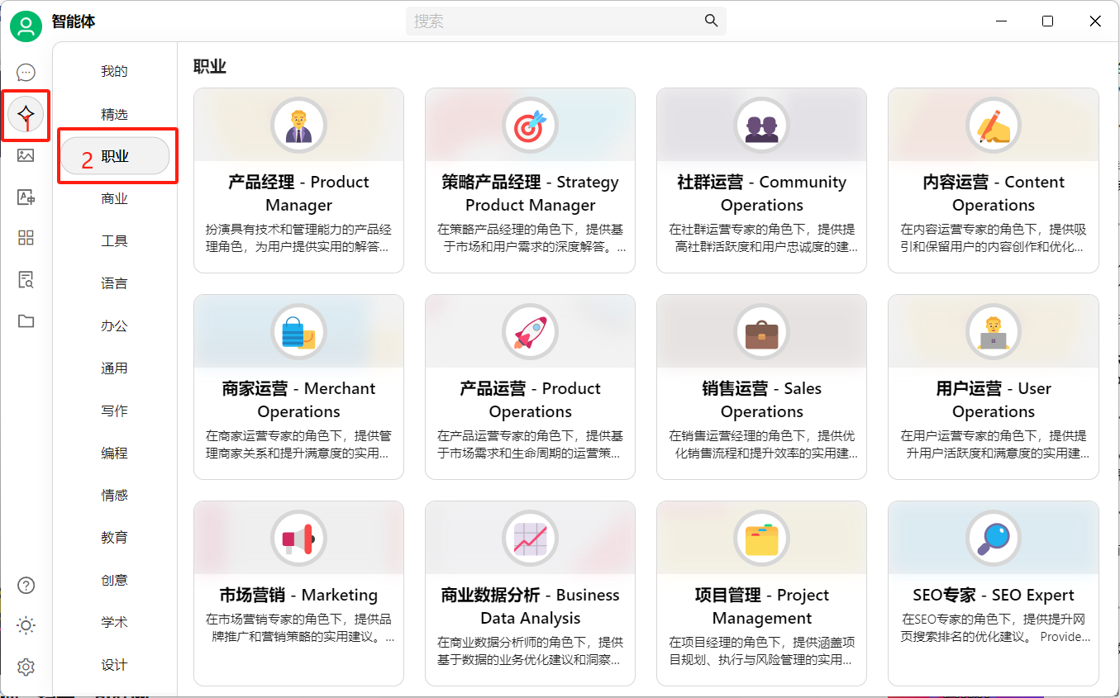The height and width of the screenshot is (698, 1120).
Task: Click the user avatar at top left
Action: pos(26,26)
